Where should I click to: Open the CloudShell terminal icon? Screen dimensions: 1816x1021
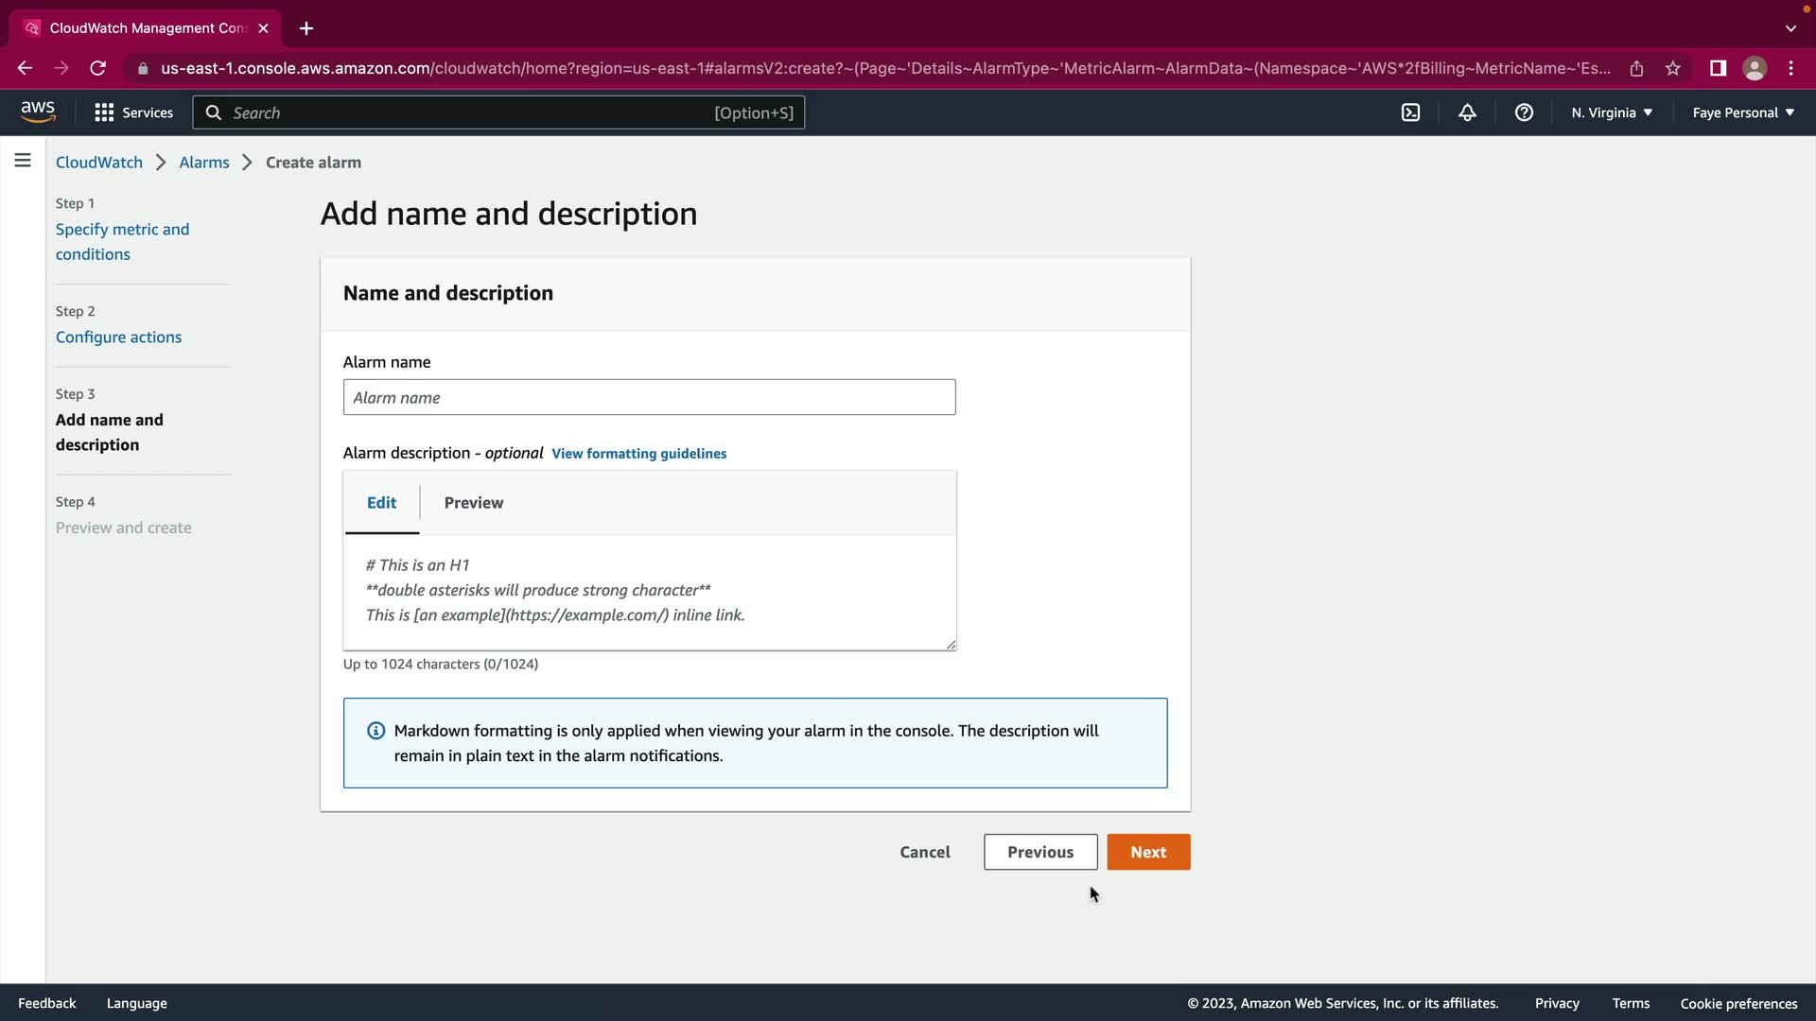click(x=1410, y=112)
